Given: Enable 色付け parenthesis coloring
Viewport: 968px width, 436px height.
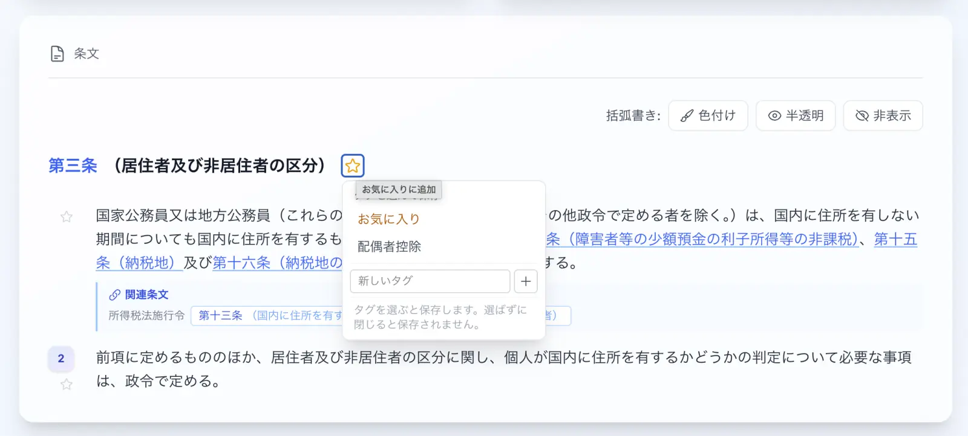Looking at the screenshot, I should pyautogui.click(x=708, y=115).
